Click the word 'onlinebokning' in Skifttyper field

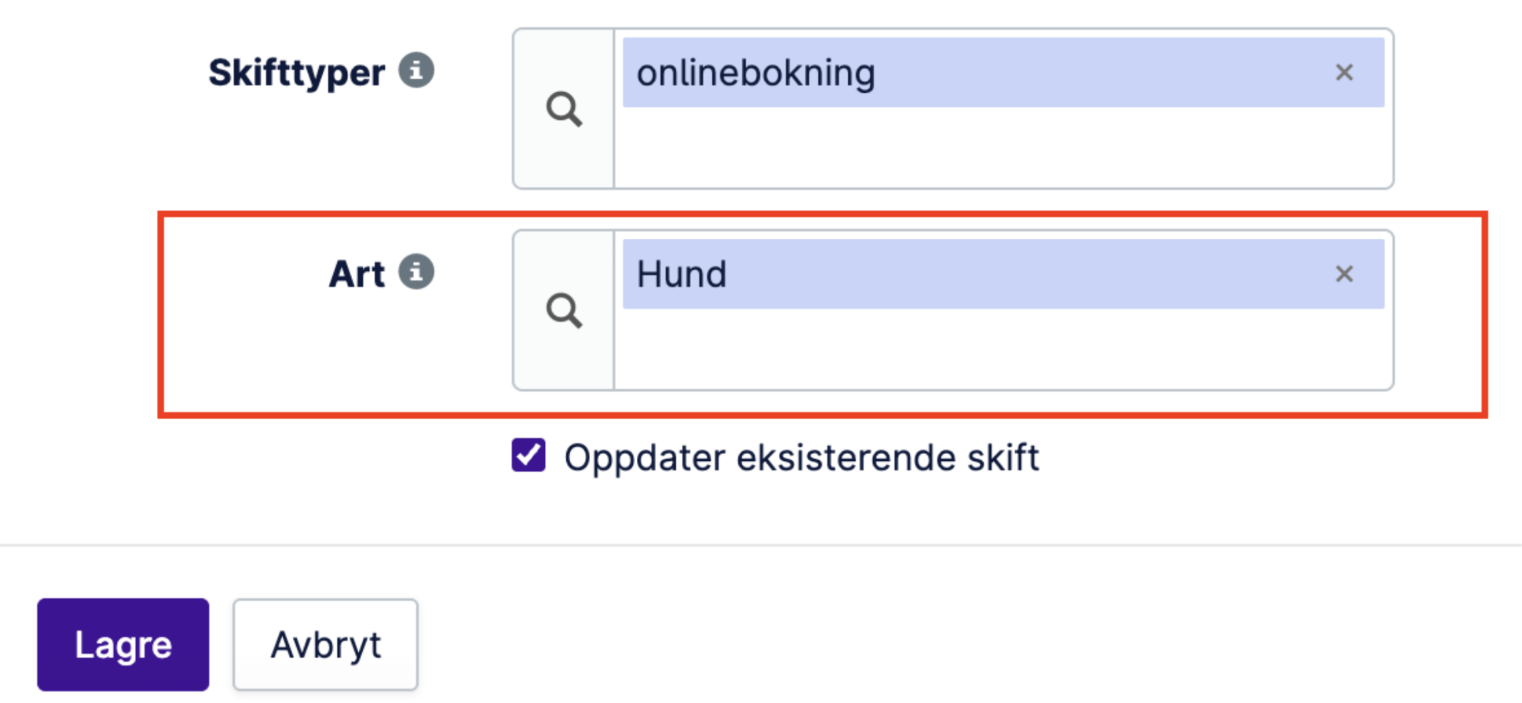(755, 72)
